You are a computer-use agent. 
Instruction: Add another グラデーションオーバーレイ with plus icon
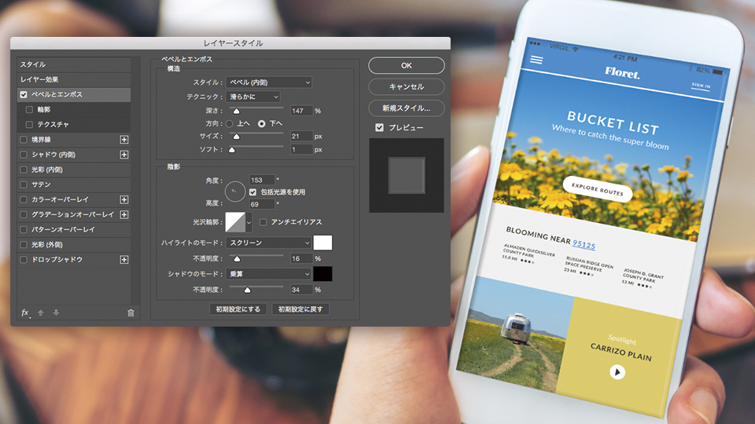[x=124, y=214]
